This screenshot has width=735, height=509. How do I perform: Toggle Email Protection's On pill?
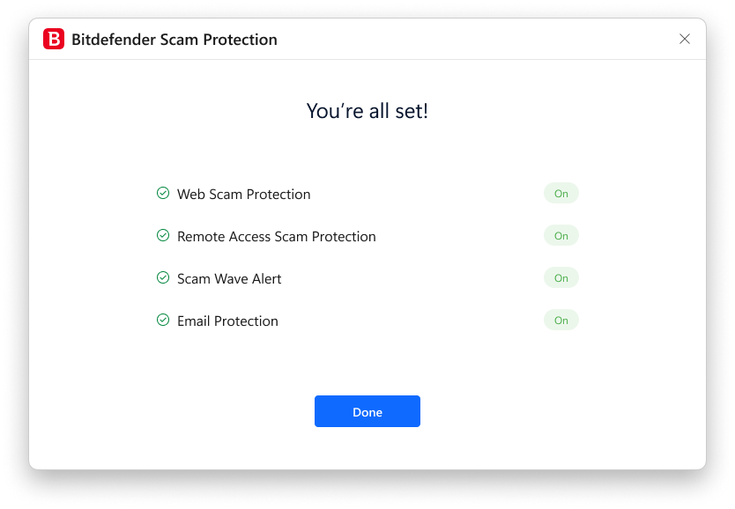point(561,320)
